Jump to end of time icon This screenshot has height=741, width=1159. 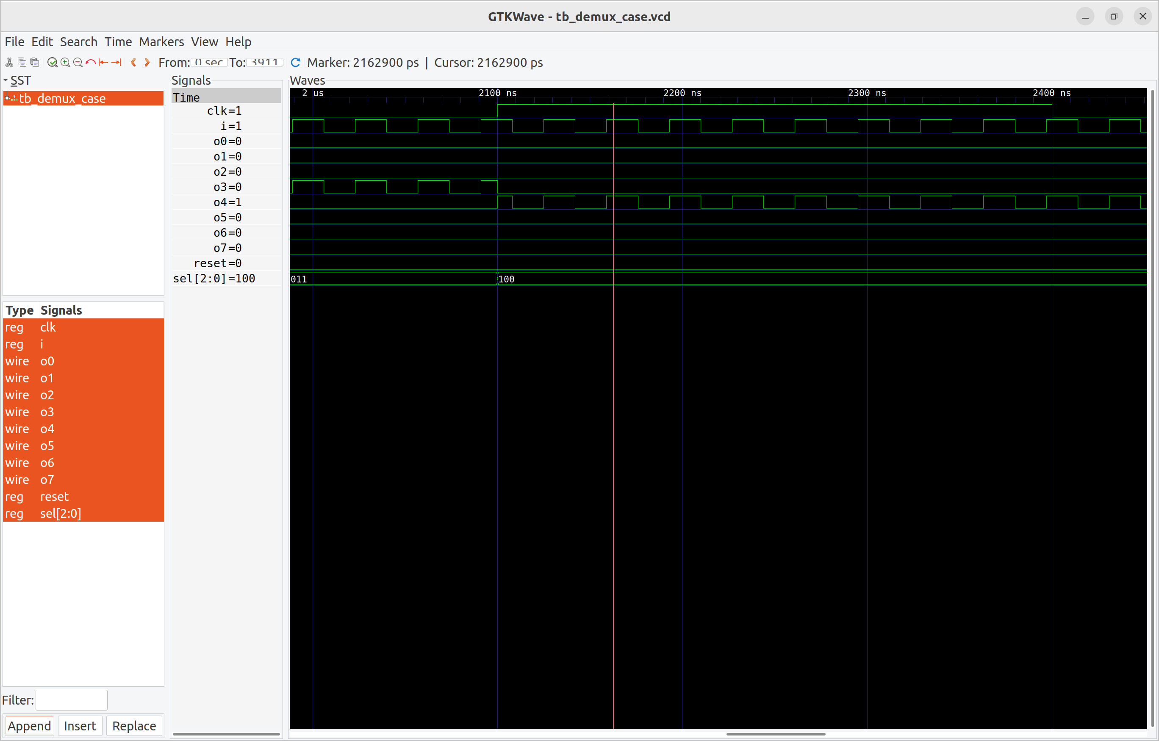coord(116,63)
